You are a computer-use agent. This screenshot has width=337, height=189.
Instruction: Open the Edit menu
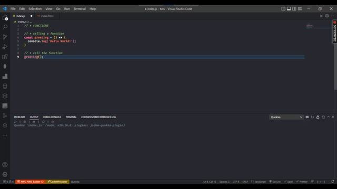[22, 9]
